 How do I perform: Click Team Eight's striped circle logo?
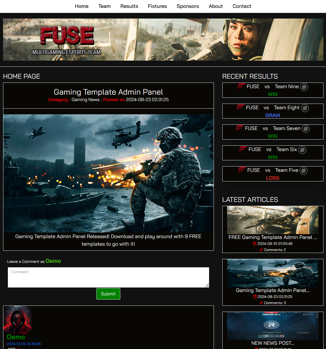[305, 108]
